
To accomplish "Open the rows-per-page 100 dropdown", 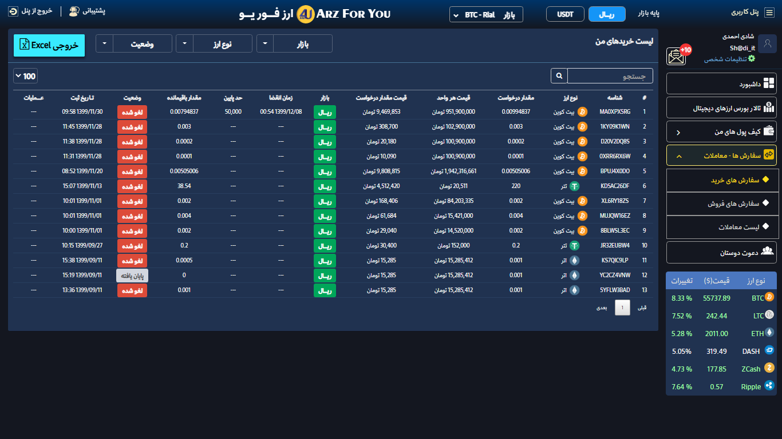I will (25, 76).
